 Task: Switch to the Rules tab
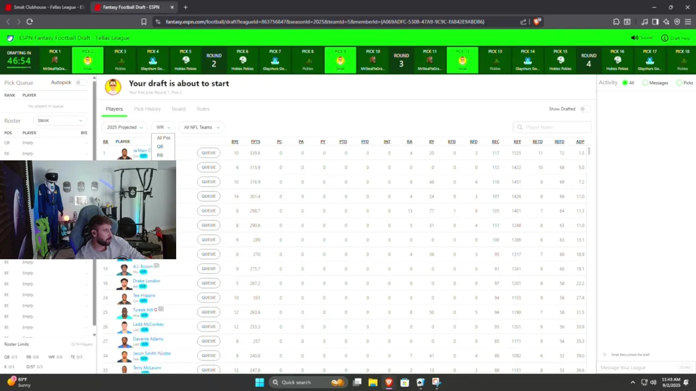pyautogui.click(x=203, y=109)
